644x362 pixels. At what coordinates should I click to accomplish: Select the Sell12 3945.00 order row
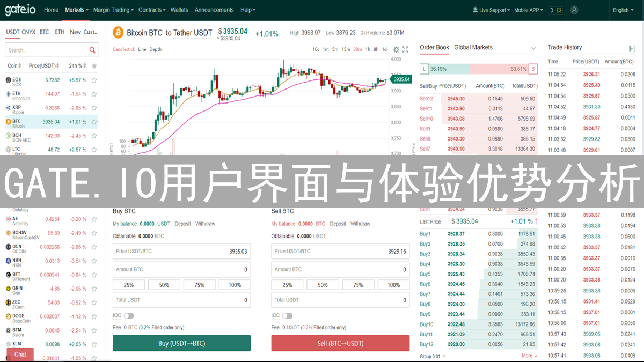pyautogui.click(x=478, y=99)
